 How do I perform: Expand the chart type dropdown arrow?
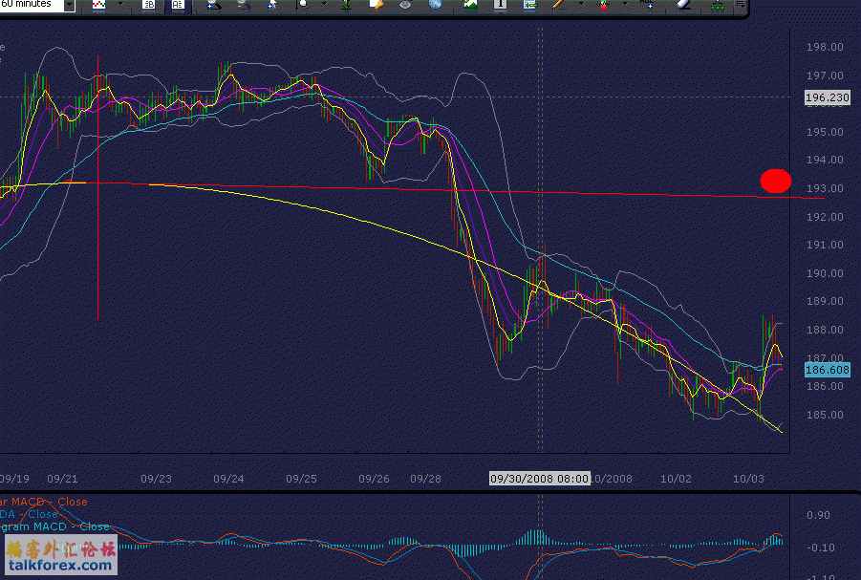click(x=120, y=5)
